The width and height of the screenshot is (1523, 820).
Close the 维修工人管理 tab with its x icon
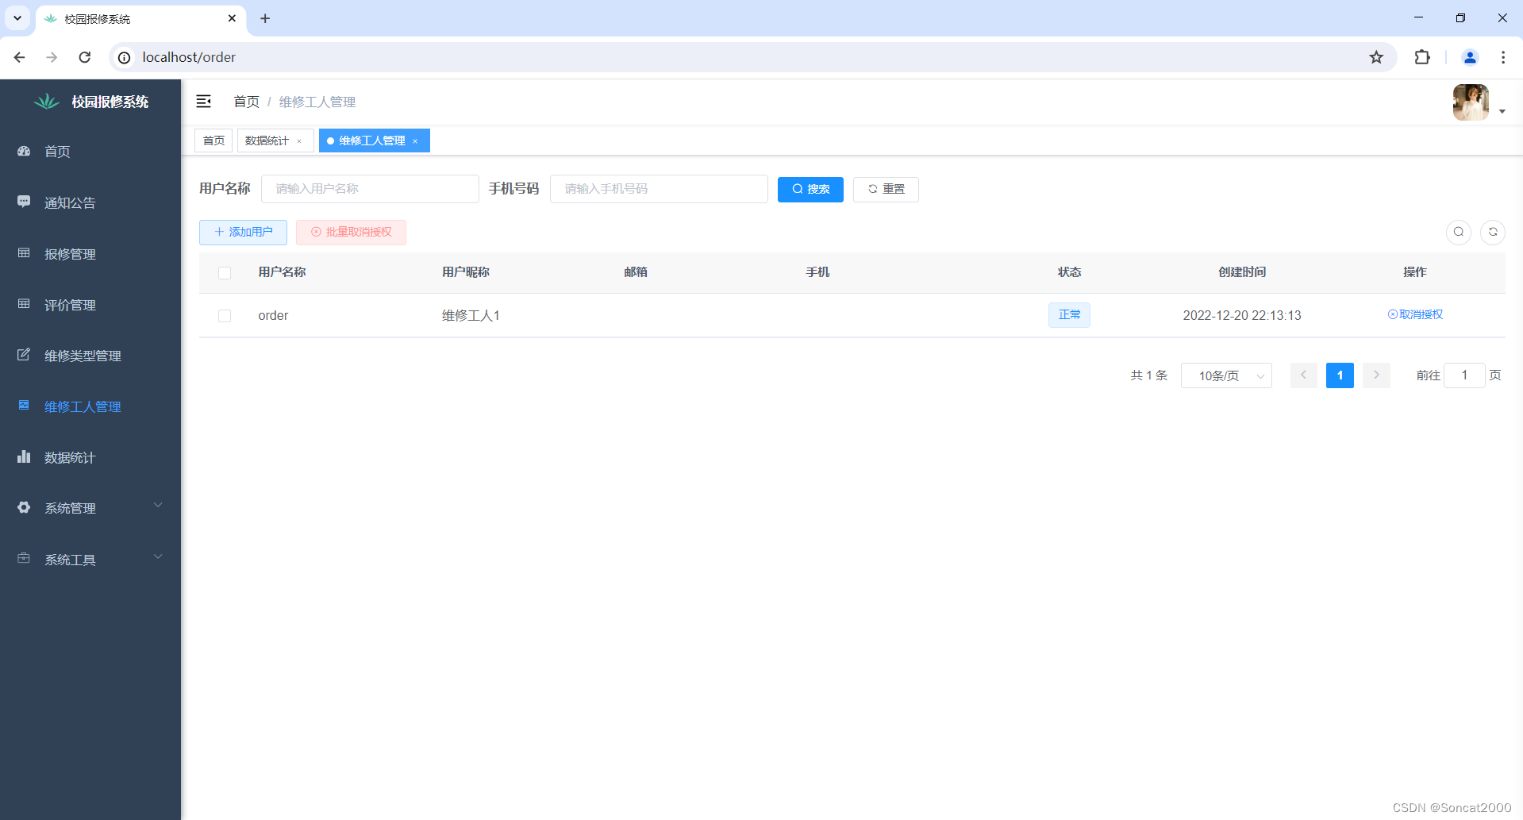point(415,141)
